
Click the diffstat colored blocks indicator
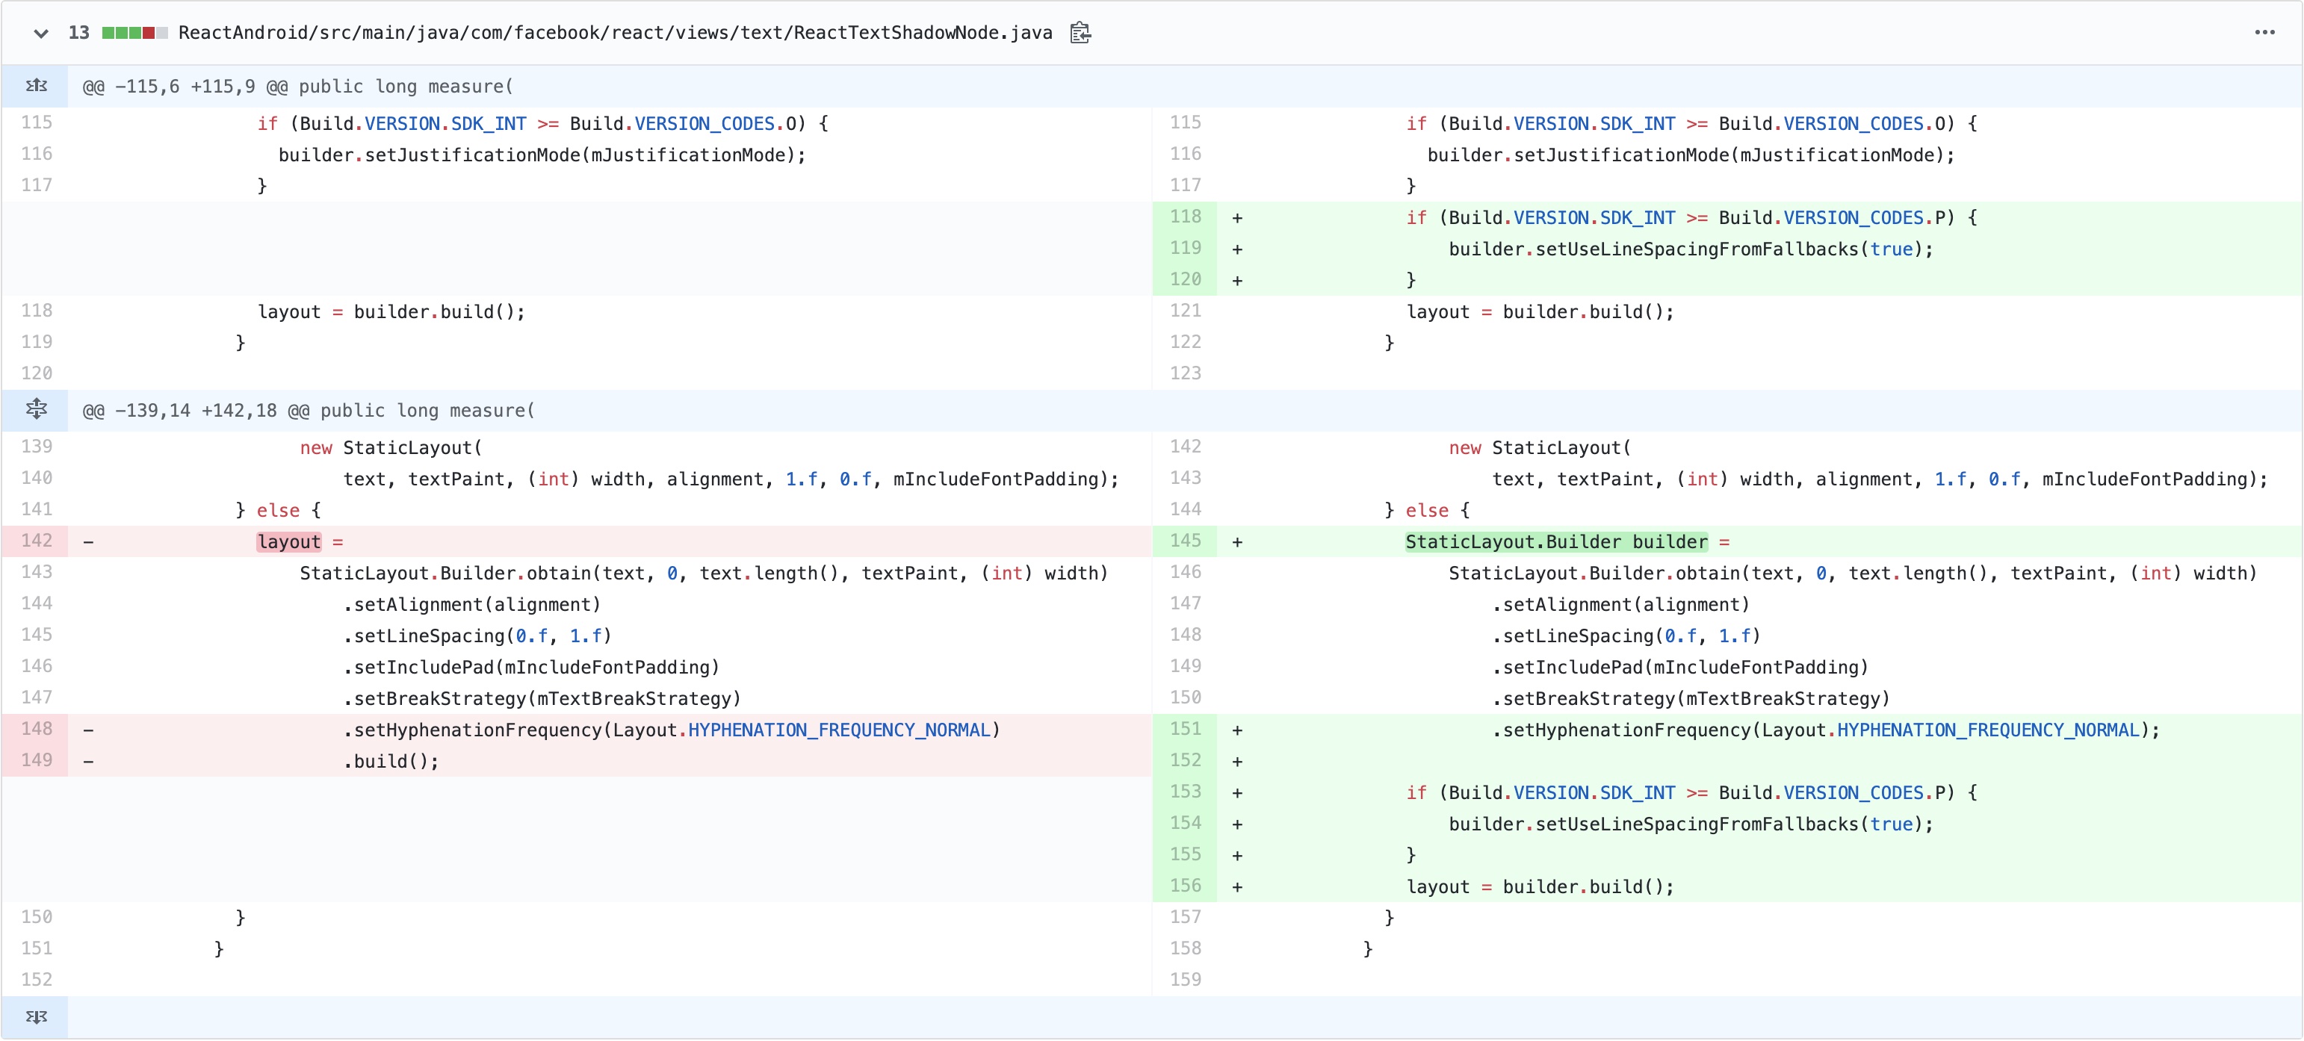(x=134, y=33)
